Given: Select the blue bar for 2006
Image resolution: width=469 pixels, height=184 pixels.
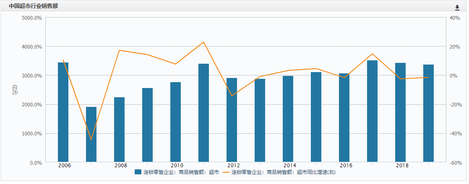Looking at the screenshot, I should (x=63, y=112).
